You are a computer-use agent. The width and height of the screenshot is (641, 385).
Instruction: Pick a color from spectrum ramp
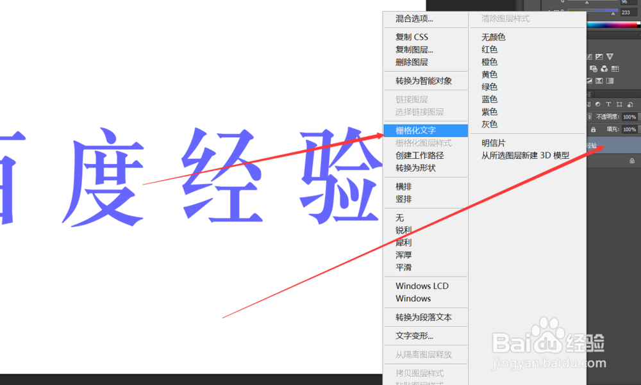coord(613,26)
